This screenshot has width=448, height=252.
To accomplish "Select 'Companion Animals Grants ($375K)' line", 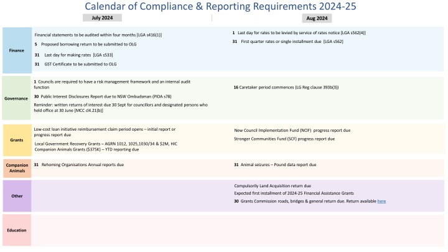I will (x=87, y=149).
